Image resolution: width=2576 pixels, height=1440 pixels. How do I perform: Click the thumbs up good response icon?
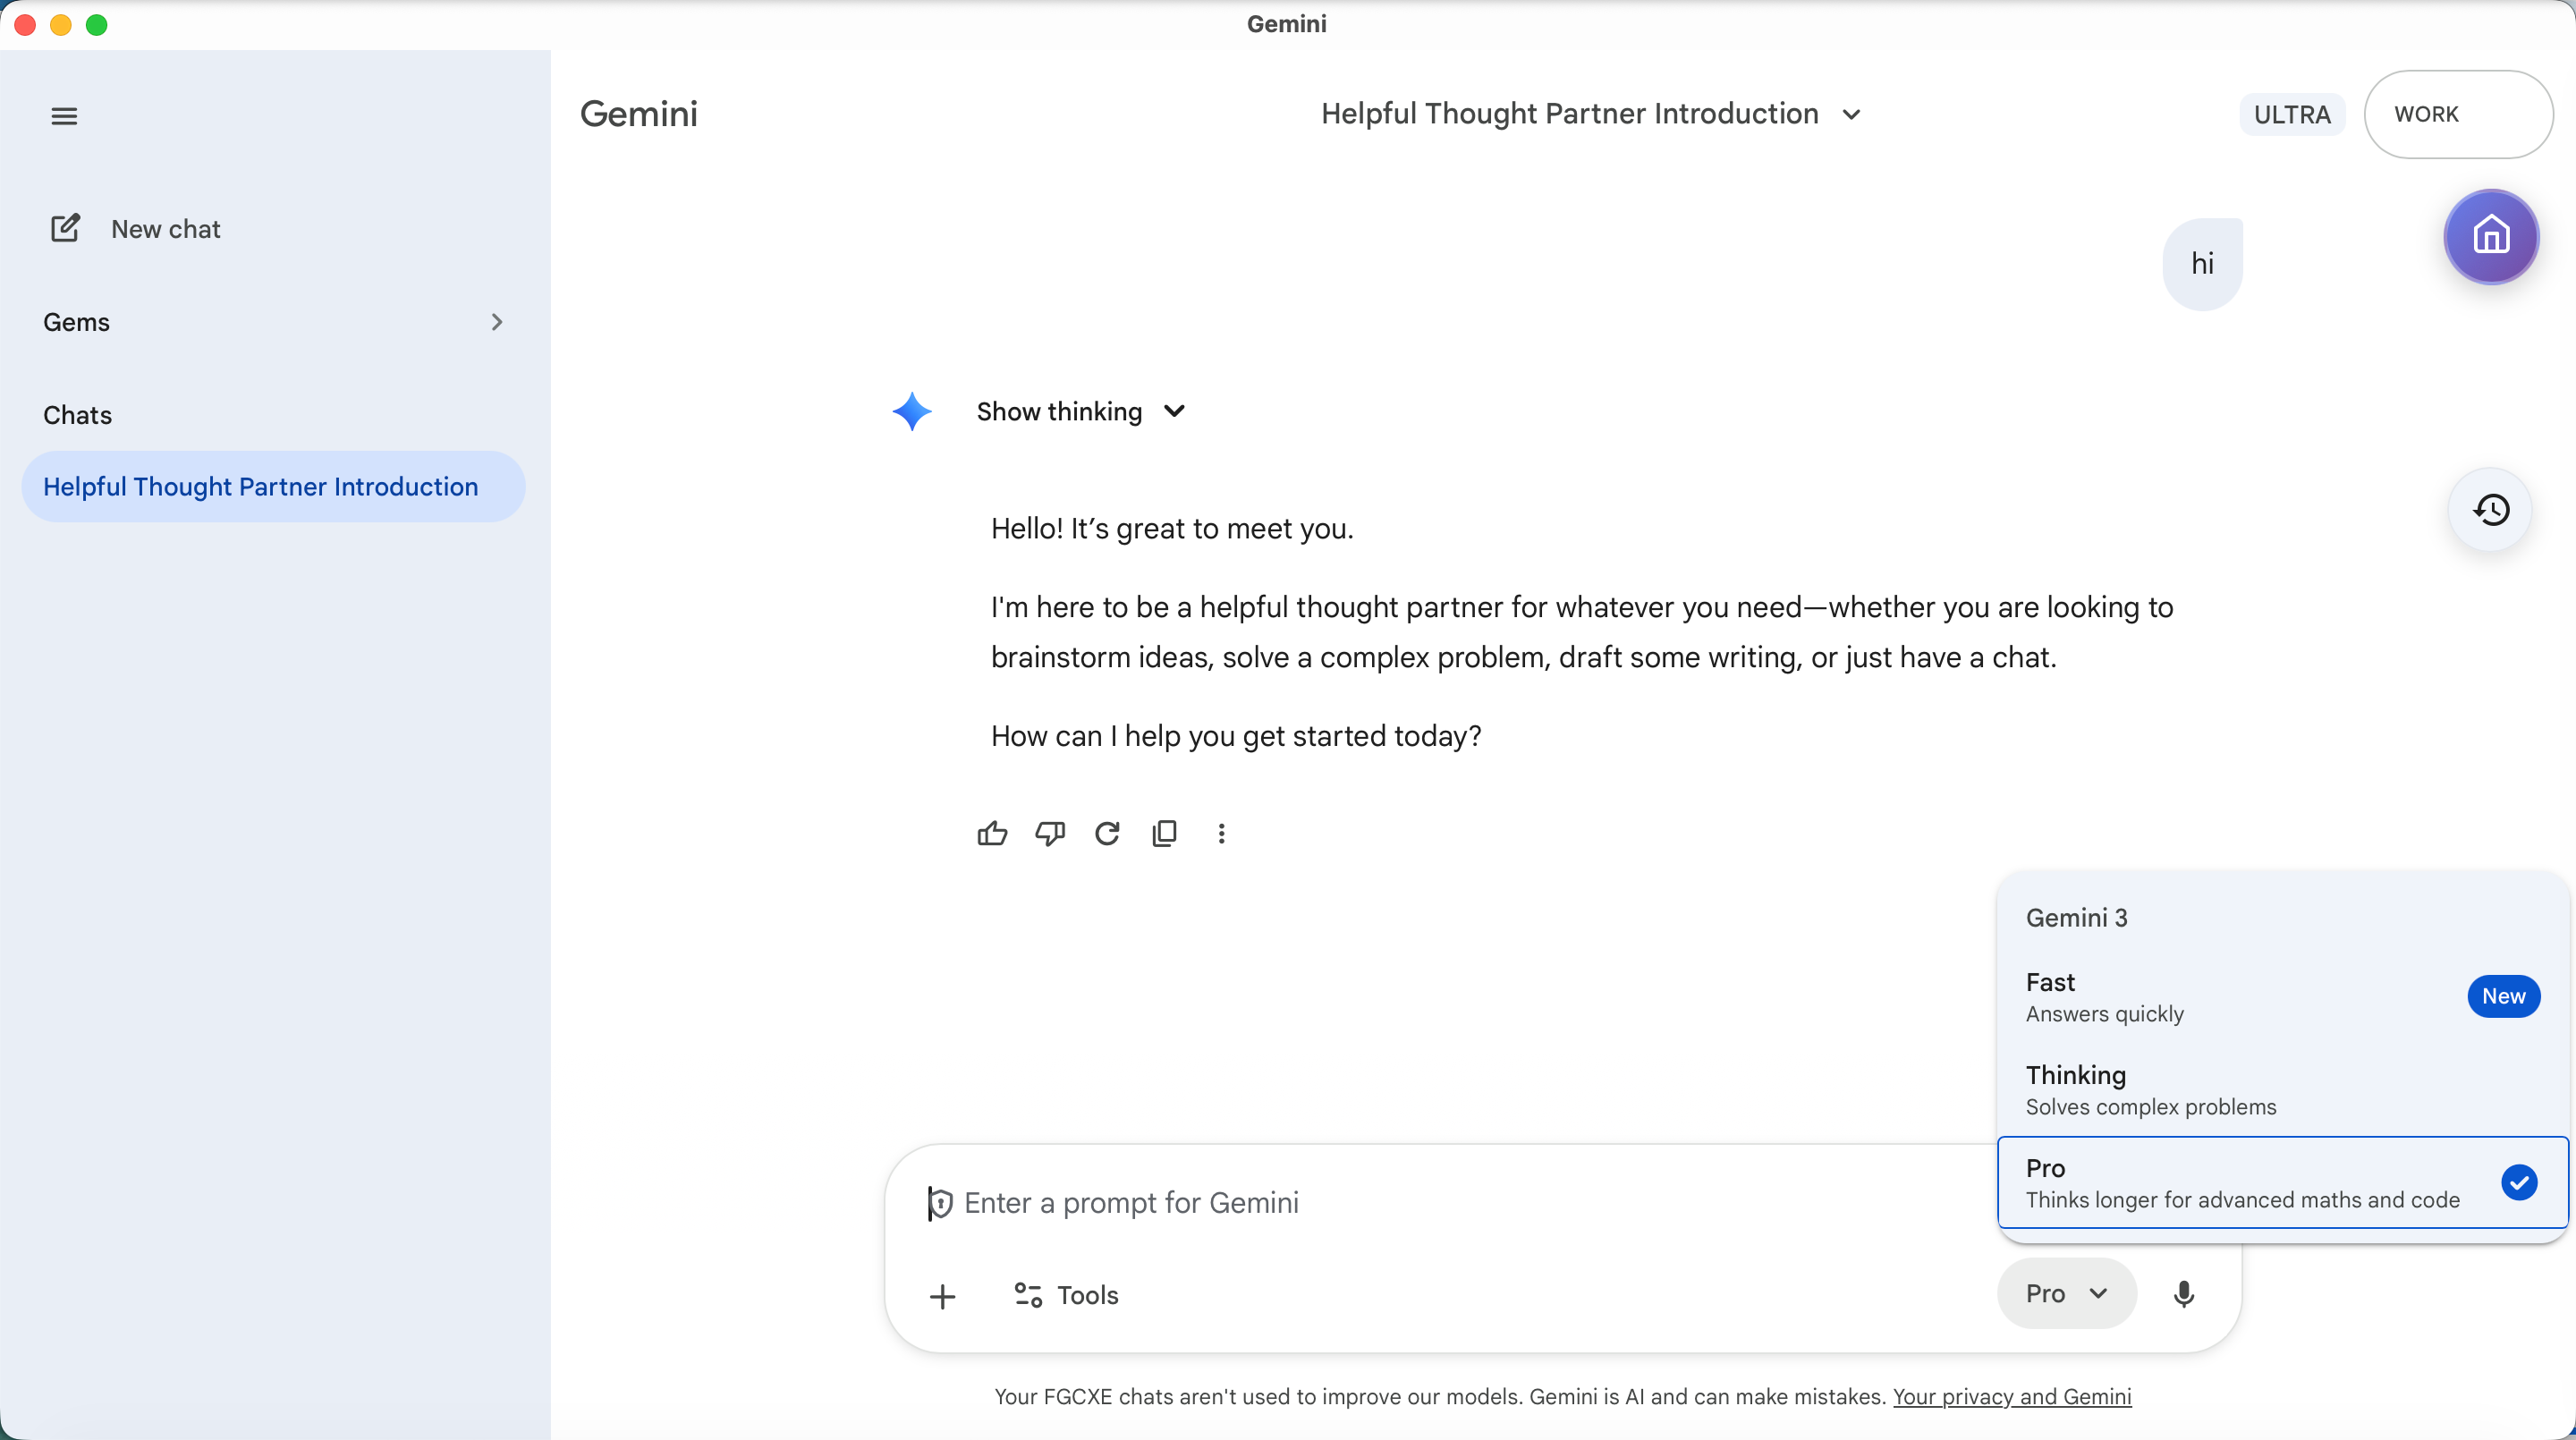click(x=992, y=833)
